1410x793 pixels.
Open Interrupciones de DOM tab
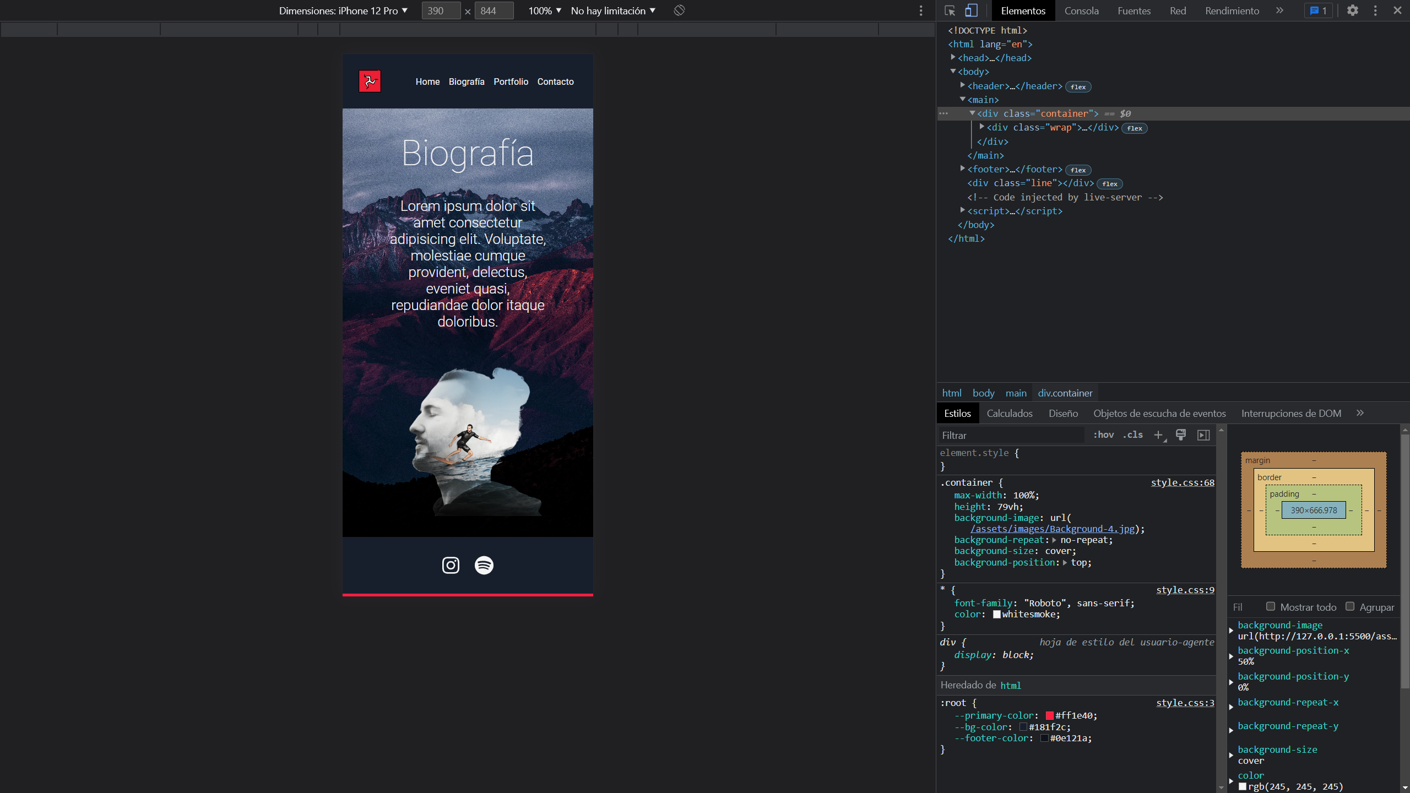pyautogui.click(x=1291, y=413)
